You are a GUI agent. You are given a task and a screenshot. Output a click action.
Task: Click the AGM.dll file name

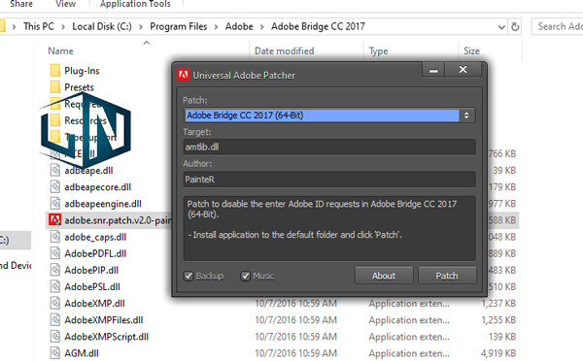82,353
